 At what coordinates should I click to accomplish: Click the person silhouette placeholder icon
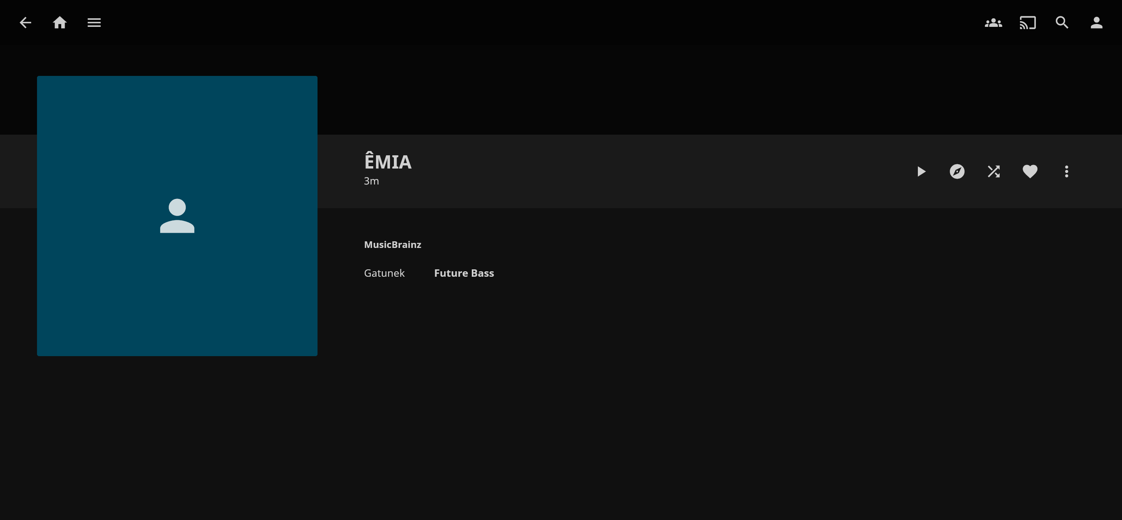[177, 216]
